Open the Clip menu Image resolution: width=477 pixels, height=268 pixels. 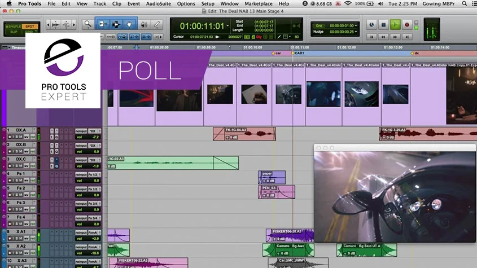tap(116, 3)
